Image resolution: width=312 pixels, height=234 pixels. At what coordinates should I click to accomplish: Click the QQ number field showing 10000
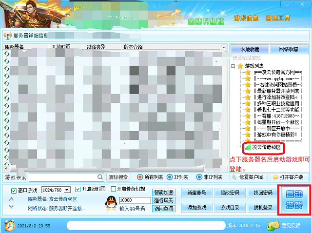click(135, 200)
